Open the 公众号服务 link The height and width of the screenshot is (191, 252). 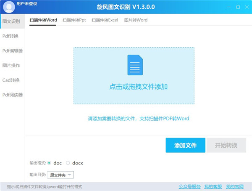(189, 186)
